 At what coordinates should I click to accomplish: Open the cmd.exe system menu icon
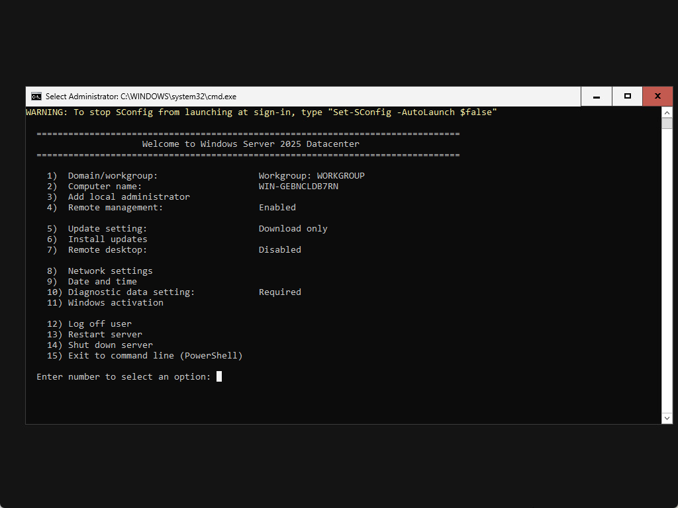[x=36, y=97]
